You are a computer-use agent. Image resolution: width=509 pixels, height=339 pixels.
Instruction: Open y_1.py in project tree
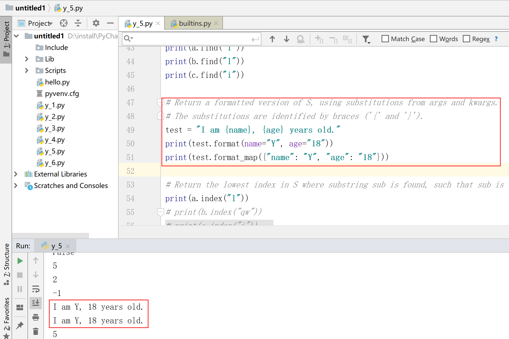pos(51,105)
